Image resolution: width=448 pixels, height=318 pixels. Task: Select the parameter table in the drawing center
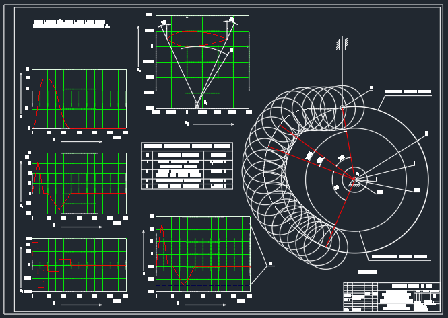point(187,165)
